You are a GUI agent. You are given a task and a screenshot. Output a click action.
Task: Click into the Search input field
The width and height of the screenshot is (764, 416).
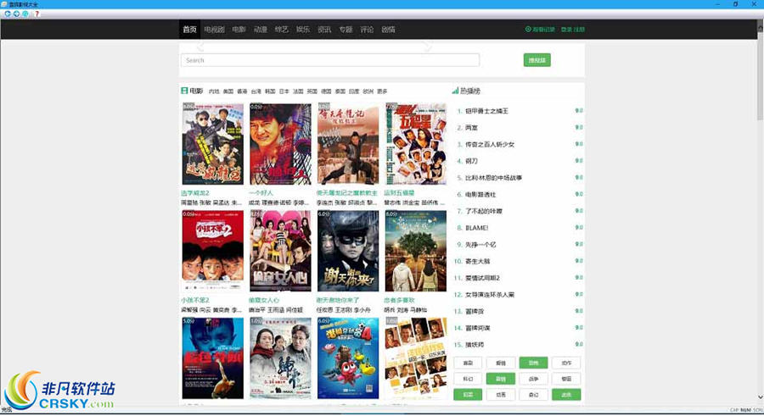tap(330, 60)
